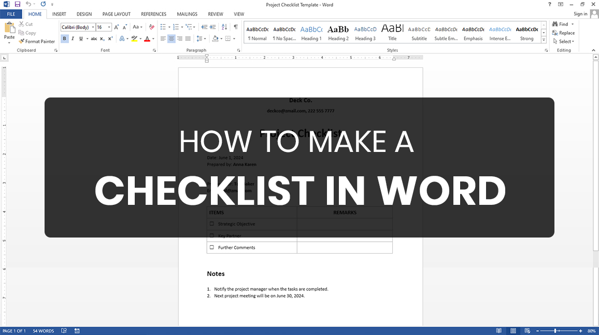
Task: Toggle Center alignment
Action: (171, 38)
